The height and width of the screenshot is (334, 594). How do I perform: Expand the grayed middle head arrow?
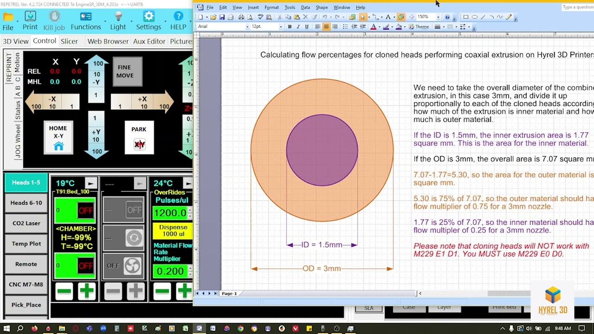140,183
